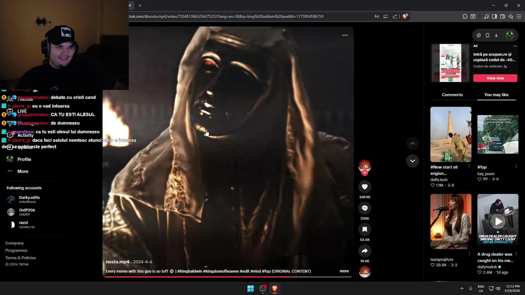Open the volume speaker tray icon
The height and width of the screenshot is (295, 525).
coord(498,288)
